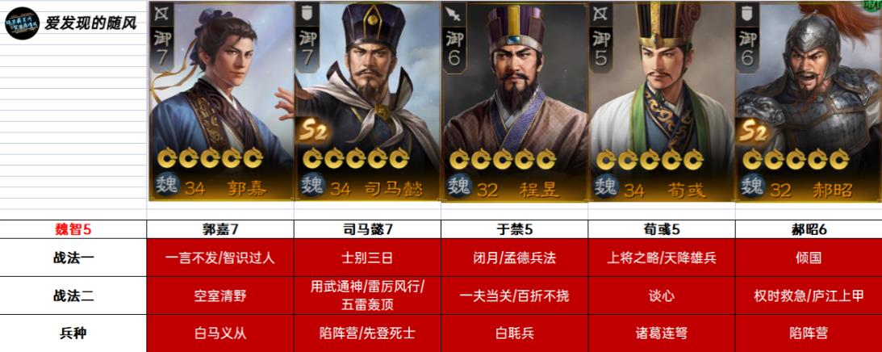Click the gold star row on 程昱's card
882x352 pixels.
pos(503,160)
